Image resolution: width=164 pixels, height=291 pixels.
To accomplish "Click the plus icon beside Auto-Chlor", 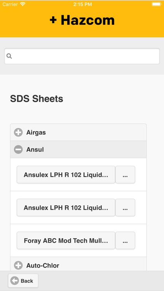I will (x=18, y=265).
